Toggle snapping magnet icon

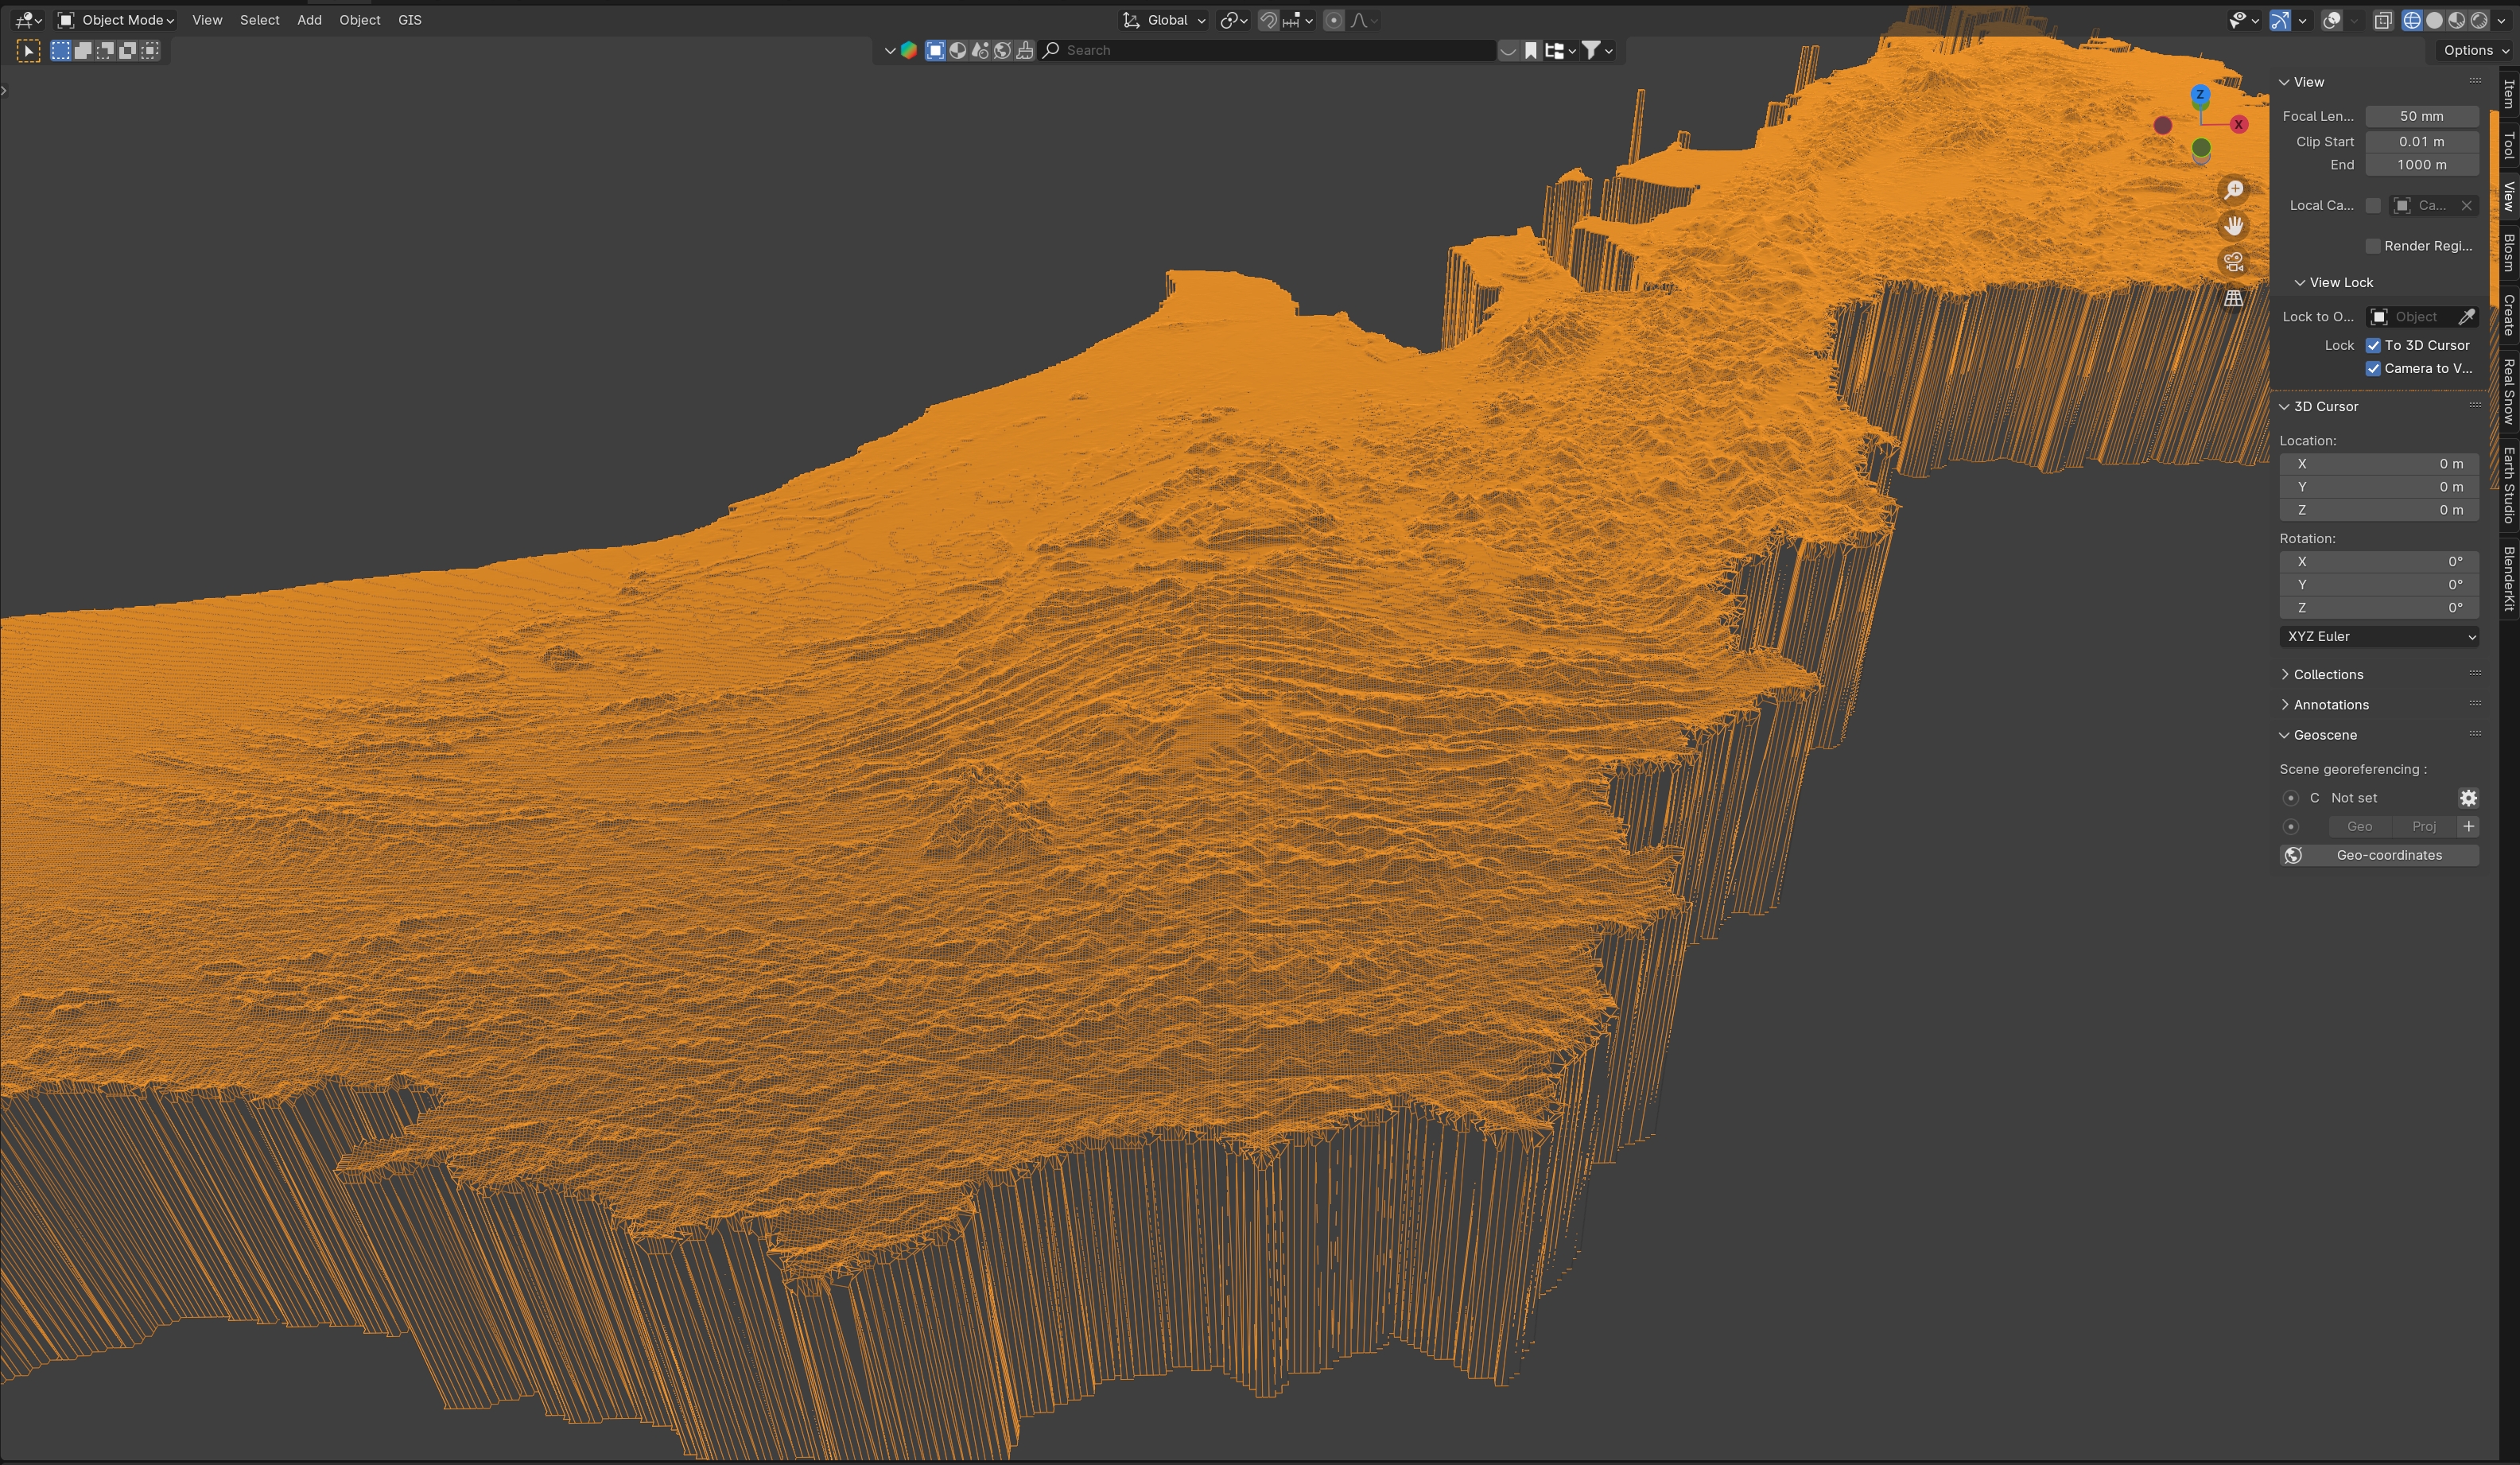(x=1268, y=20)
